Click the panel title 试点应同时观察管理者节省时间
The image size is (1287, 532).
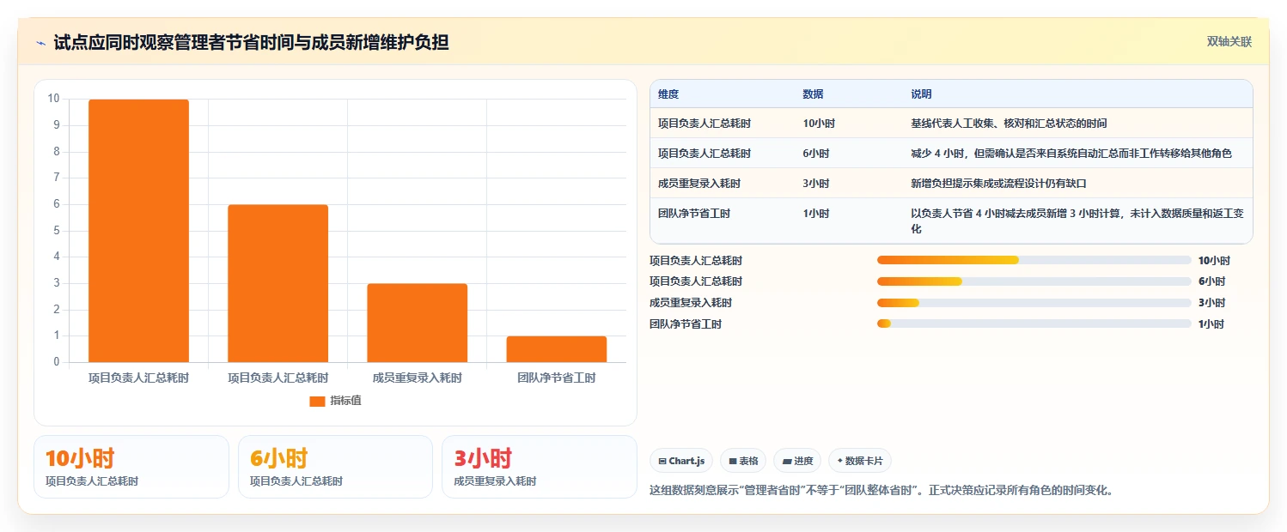coord(251,43)
